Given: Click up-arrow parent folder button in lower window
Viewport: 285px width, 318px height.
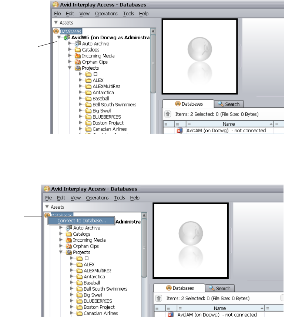Looking at the screenshot, I should [x=159, y=298].
